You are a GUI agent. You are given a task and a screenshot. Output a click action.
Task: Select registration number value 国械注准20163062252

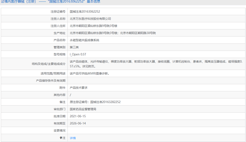point(85,12)
